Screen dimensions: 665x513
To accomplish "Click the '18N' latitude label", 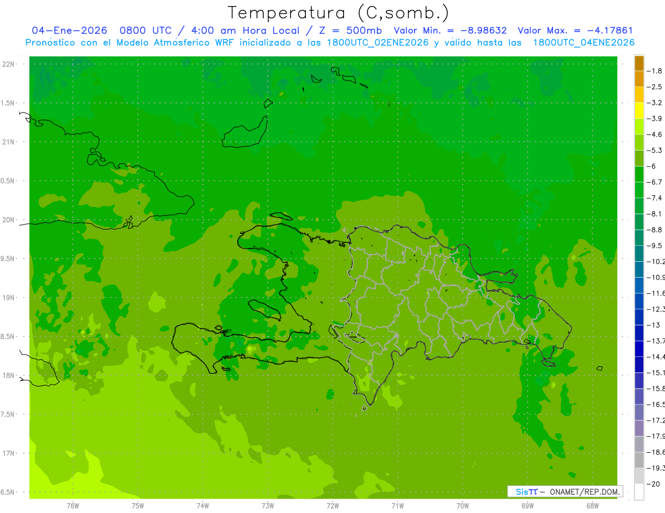I will (9, 375).
